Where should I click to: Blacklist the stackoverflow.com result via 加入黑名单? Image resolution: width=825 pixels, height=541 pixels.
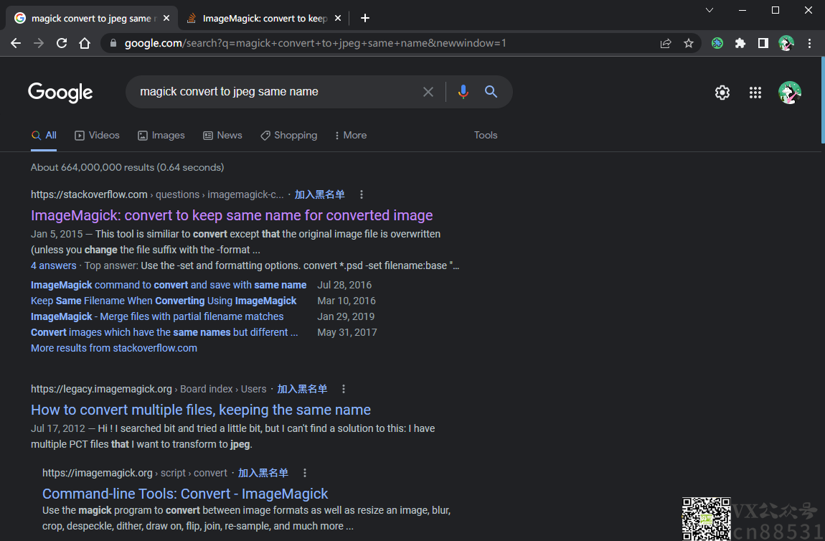(x=320, y=194)
